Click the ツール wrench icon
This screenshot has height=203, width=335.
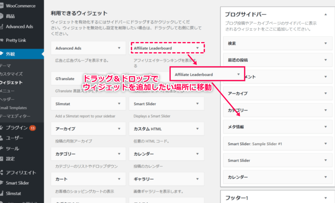point(2,148)
